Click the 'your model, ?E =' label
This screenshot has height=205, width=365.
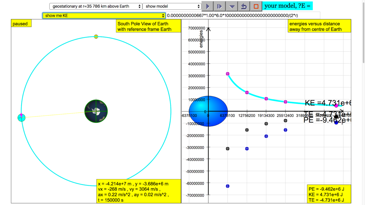(x=287, y=6)
